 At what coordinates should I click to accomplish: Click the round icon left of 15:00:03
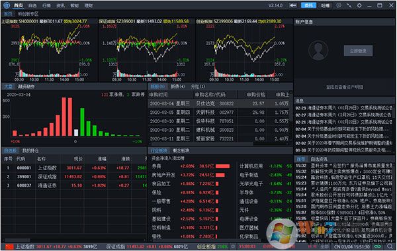tap(233, 246)
